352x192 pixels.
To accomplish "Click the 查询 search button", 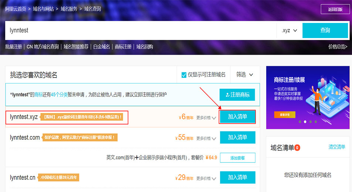I will click(325, 30).
